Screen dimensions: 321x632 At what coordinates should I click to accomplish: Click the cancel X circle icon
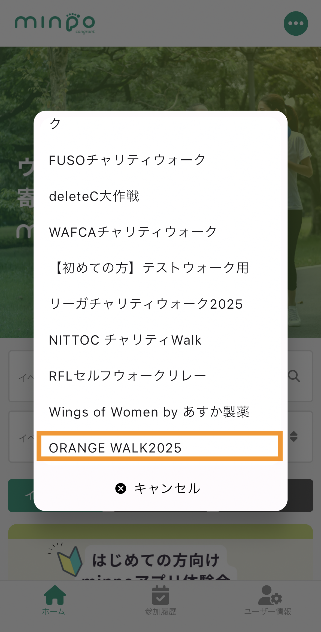click(121, 488)
